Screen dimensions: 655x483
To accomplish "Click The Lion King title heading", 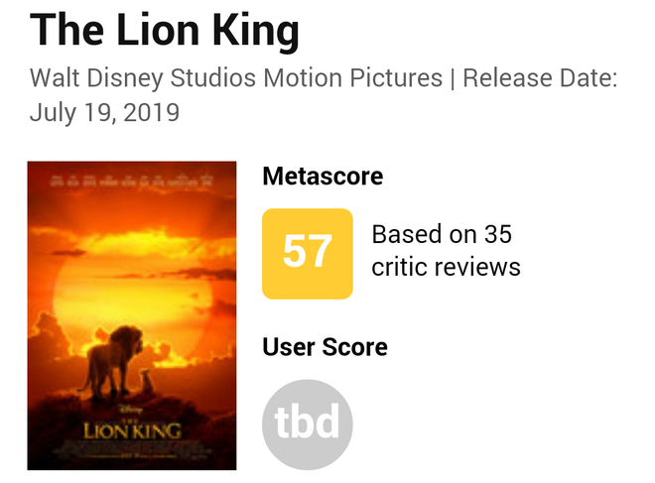I will pos(165,32).
